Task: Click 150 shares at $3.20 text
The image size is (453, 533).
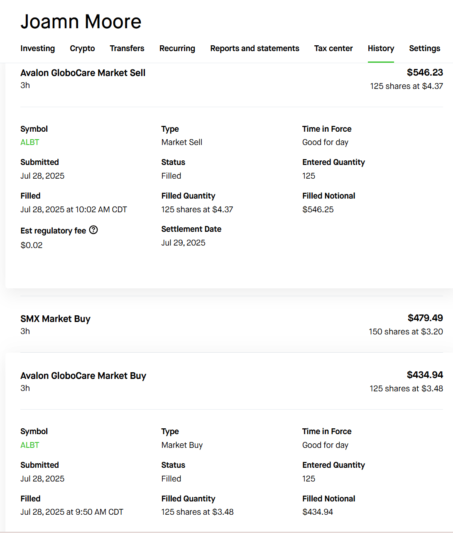Action: [x=406, y=332]
